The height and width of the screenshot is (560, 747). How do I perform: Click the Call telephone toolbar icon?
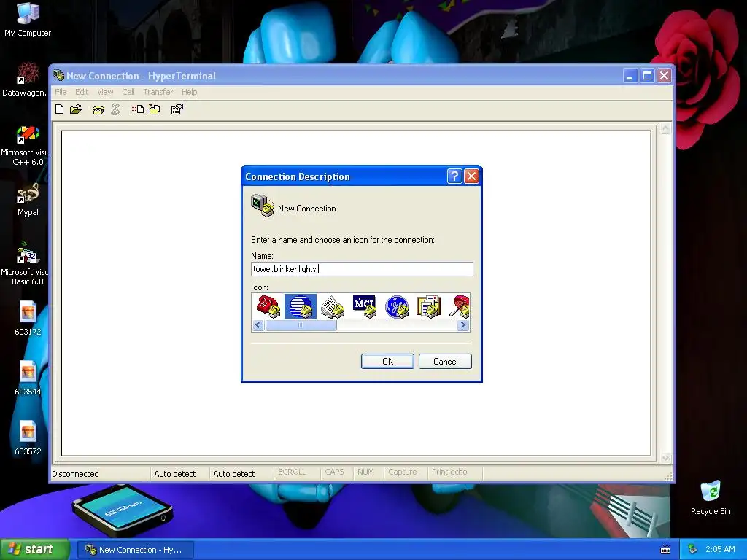tap(98, 110)
